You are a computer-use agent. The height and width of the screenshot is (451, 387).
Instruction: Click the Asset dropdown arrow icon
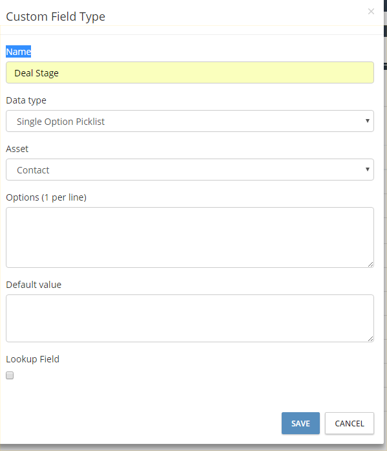click(367, 170)
